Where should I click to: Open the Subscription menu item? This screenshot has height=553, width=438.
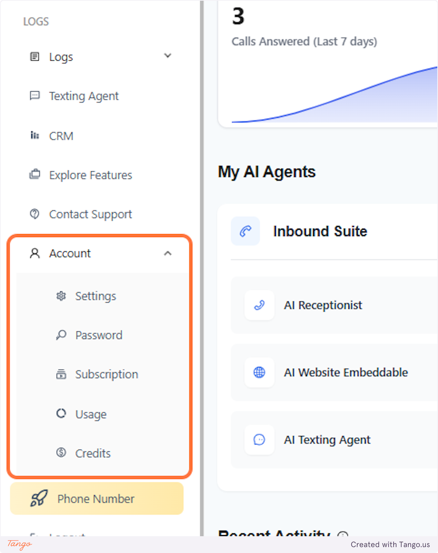[x=107, y=374]
